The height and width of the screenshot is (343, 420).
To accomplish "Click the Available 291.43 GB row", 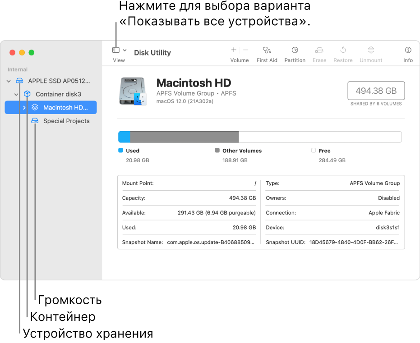I will coord(189,213).
